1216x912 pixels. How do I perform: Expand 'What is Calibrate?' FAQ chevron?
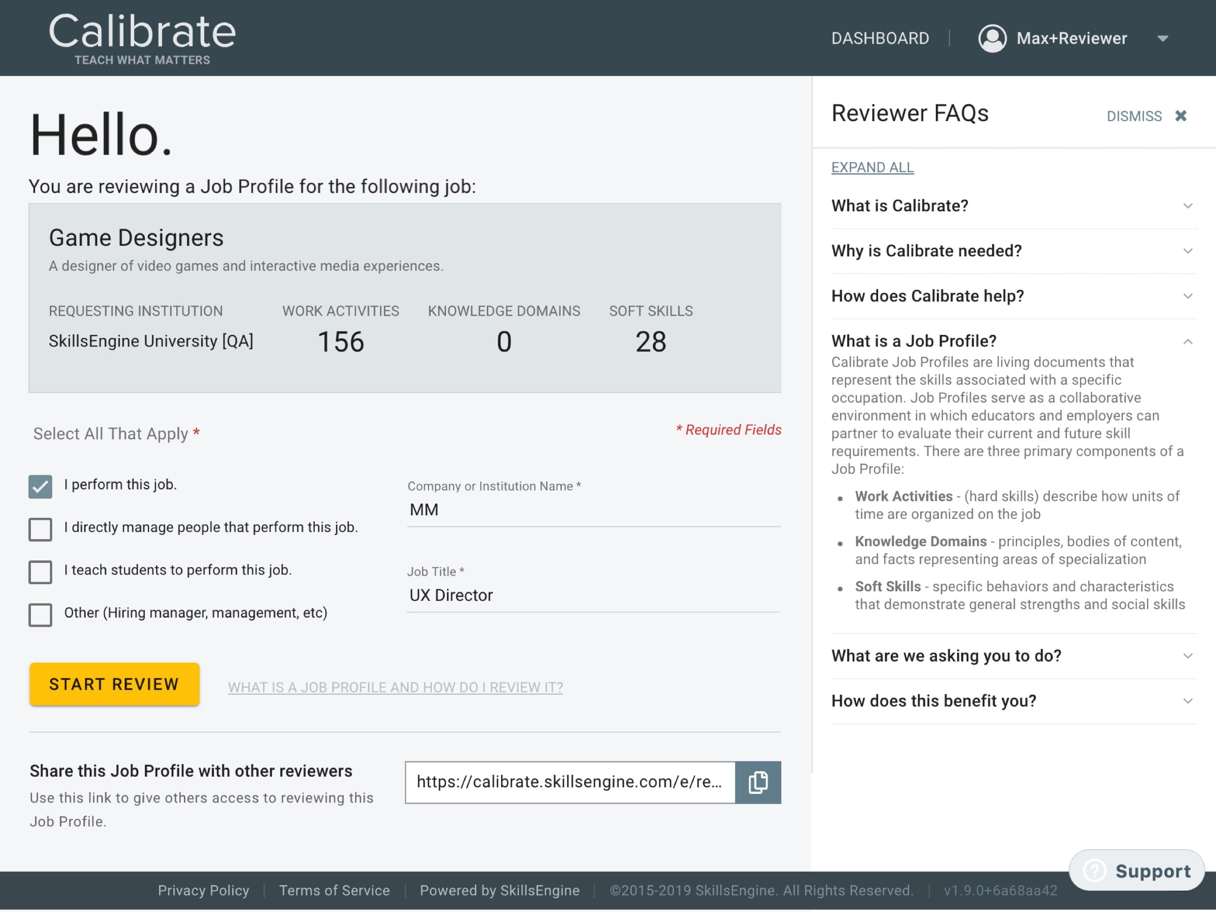pos(1188,206)
